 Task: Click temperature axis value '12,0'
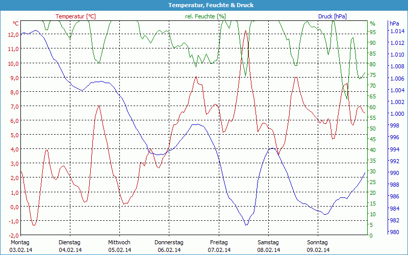point(13,34)
